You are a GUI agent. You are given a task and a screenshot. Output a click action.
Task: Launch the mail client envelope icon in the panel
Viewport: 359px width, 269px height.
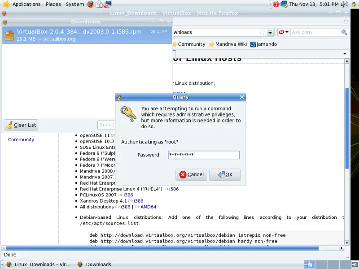tap(99, 4)
